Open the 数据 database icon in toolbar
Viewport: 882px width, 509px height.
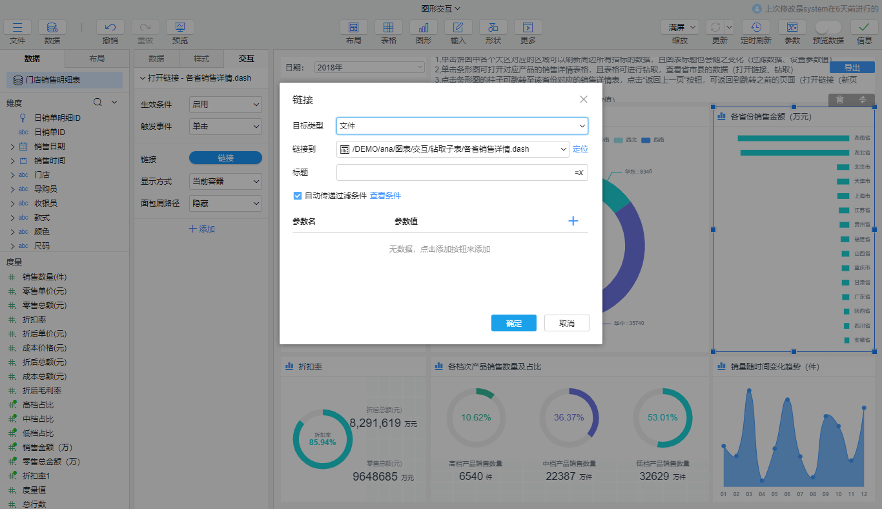click(52, 28)
